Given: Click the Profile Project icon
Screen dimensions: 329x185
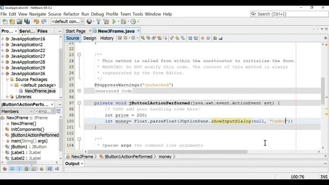Looking at the screenshot, I should coord(133,22).
